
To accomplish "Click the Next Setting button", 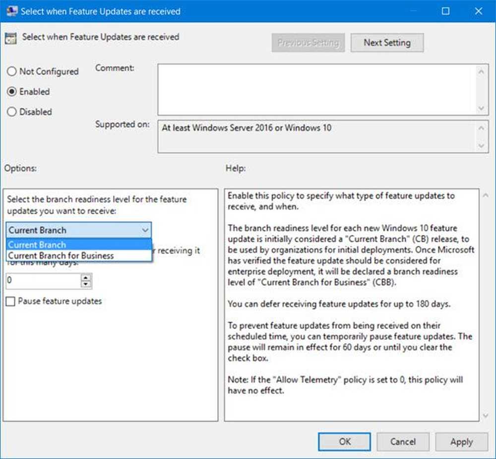I will point(387,43).
